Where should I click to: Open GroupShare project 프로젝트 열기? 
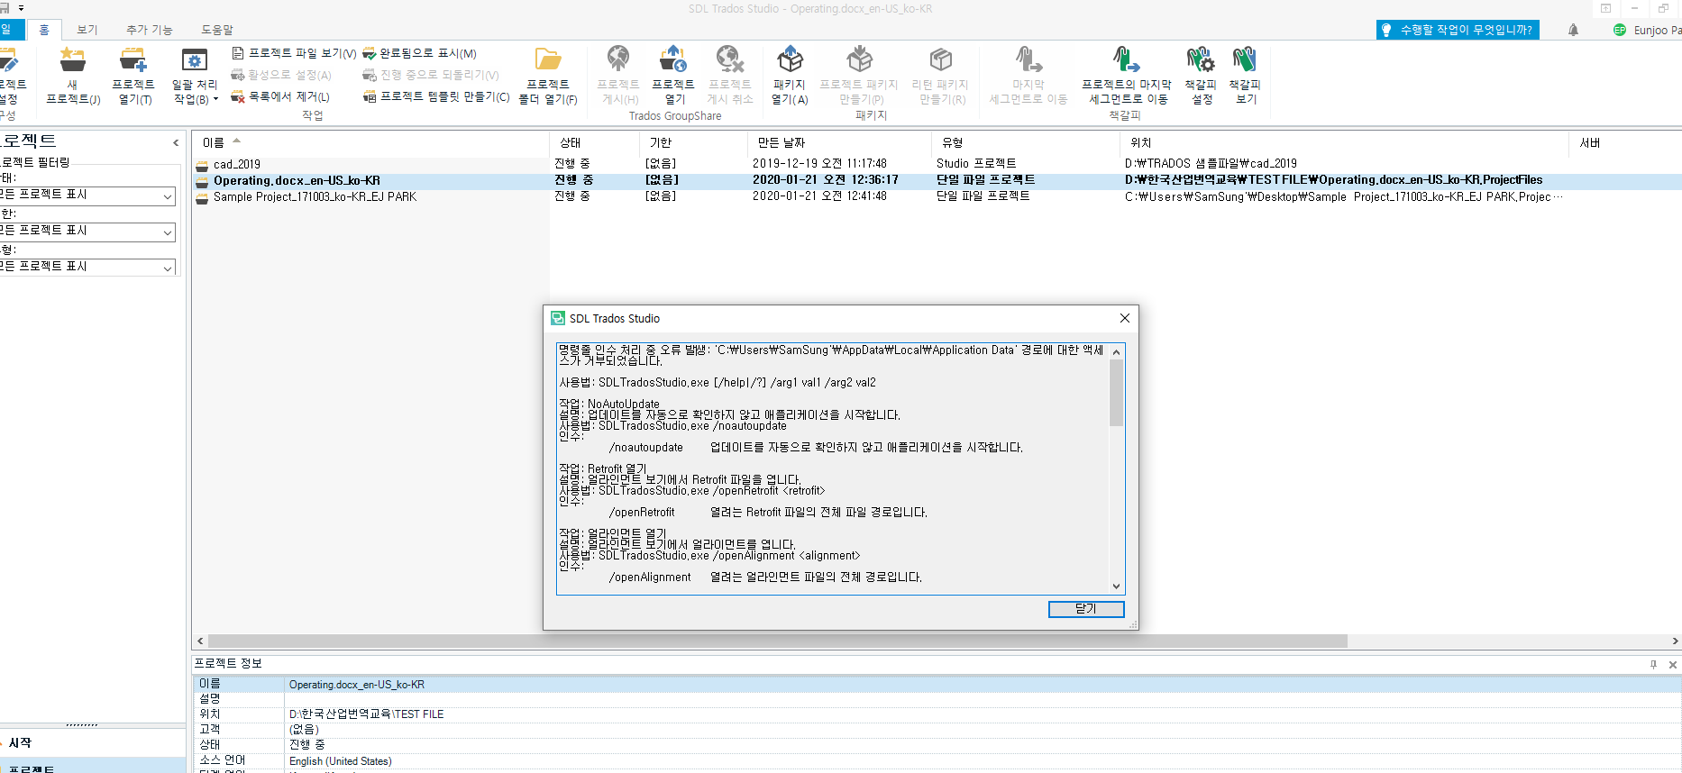point(673,76)
